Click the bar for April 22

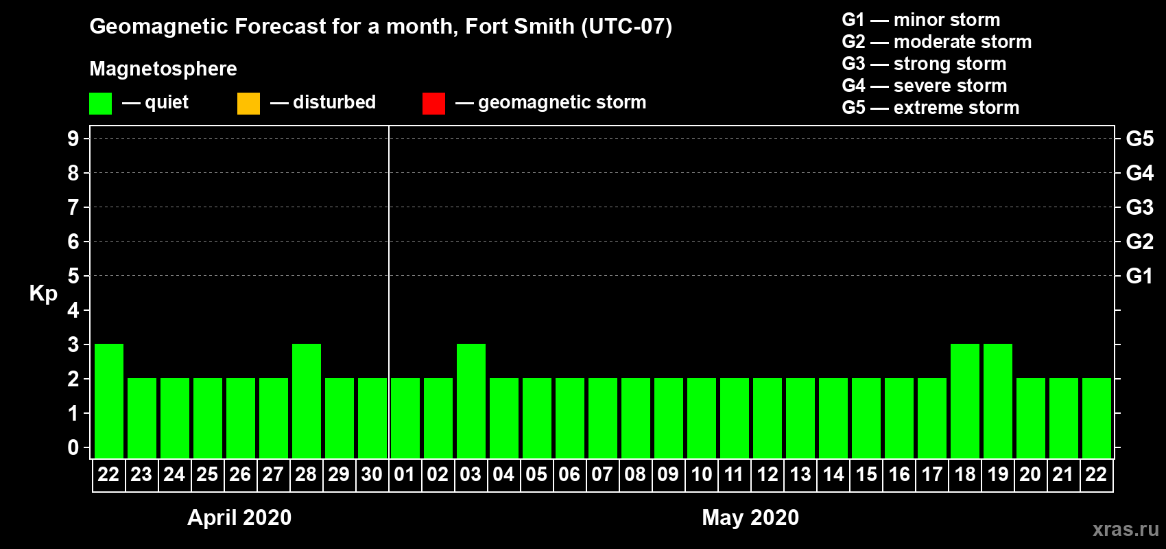(x=109, y=401)
